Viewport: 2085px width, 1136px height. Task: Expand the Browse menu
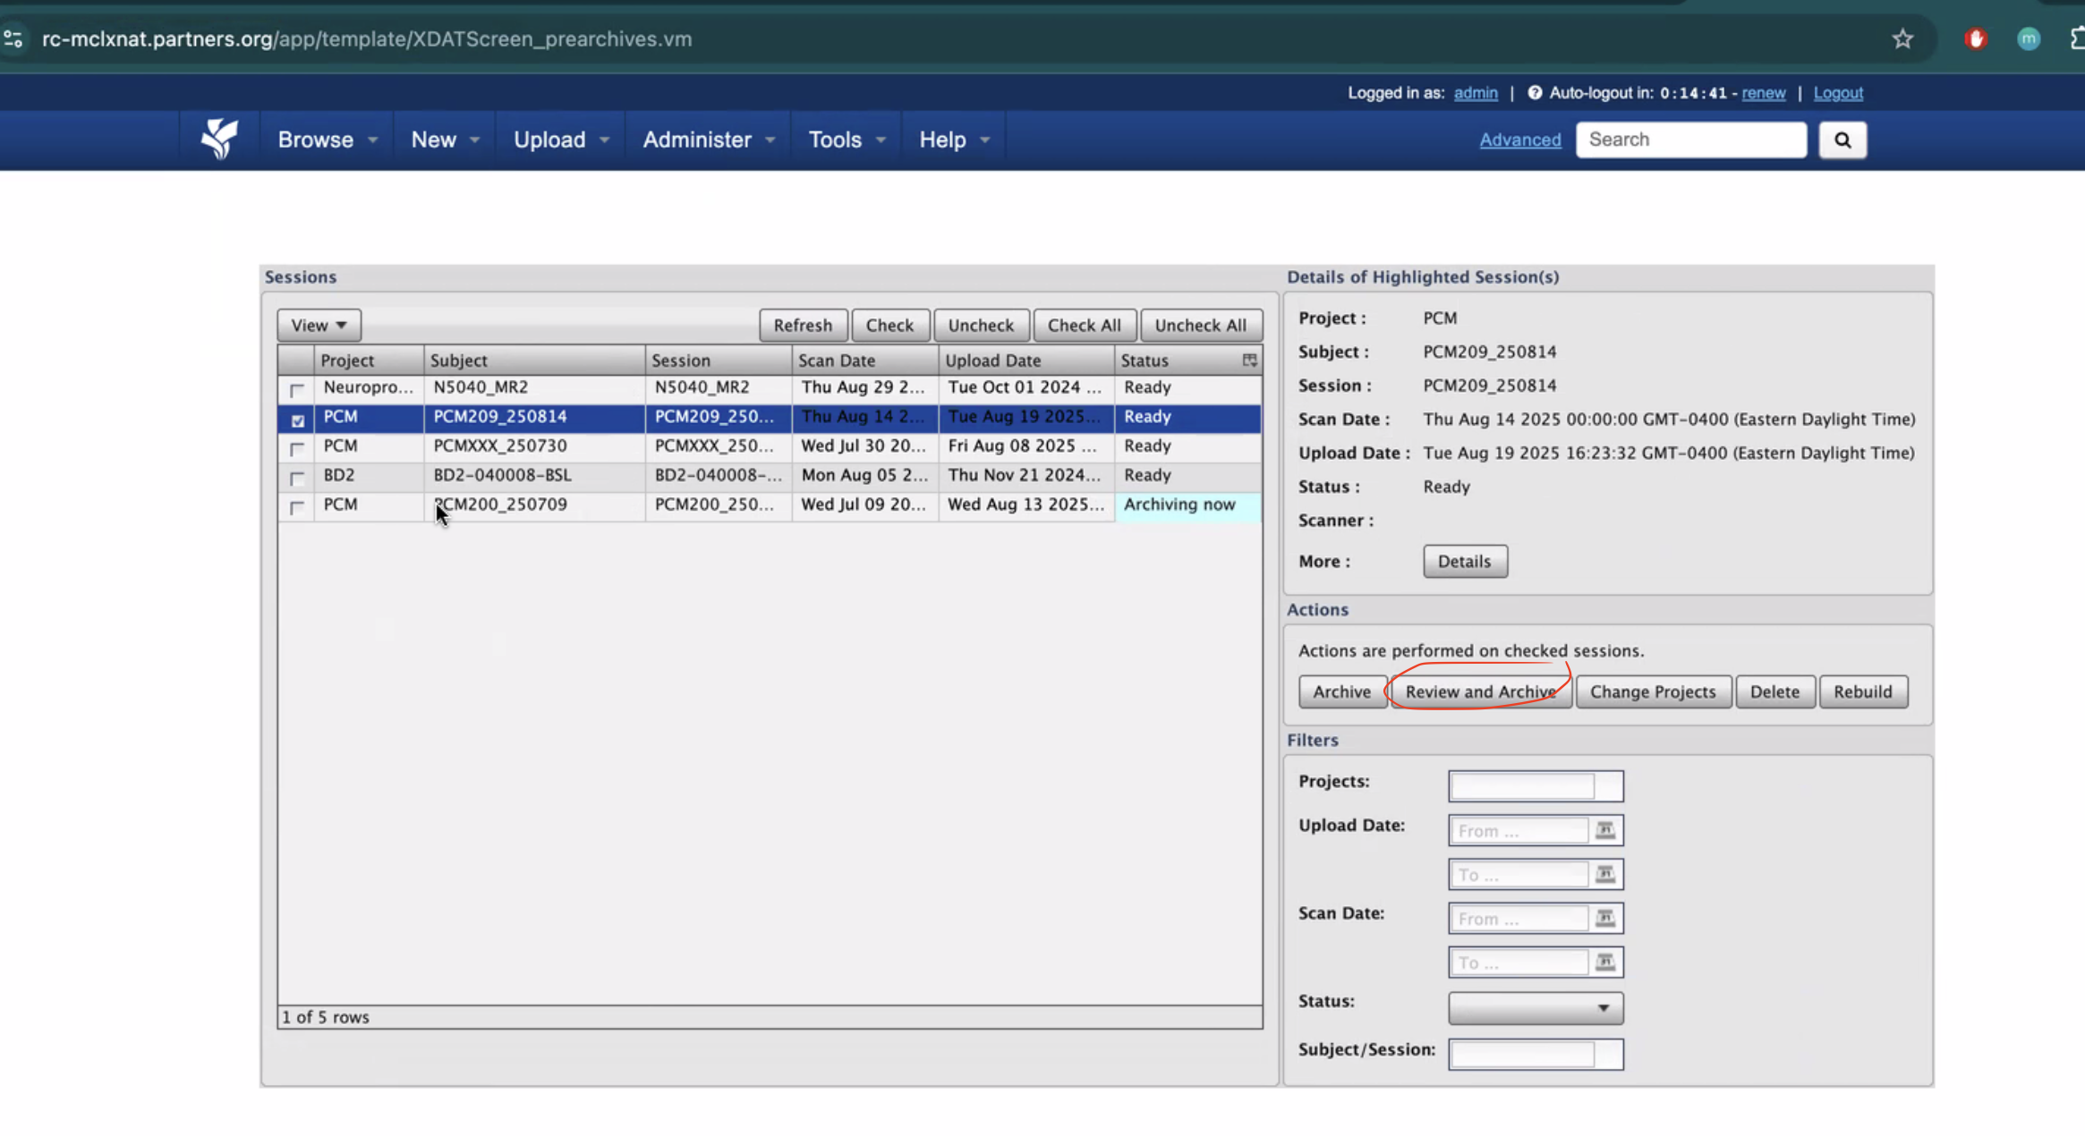328,140
